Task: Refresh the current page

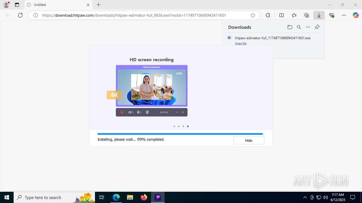Action: (x=20, y=15)
